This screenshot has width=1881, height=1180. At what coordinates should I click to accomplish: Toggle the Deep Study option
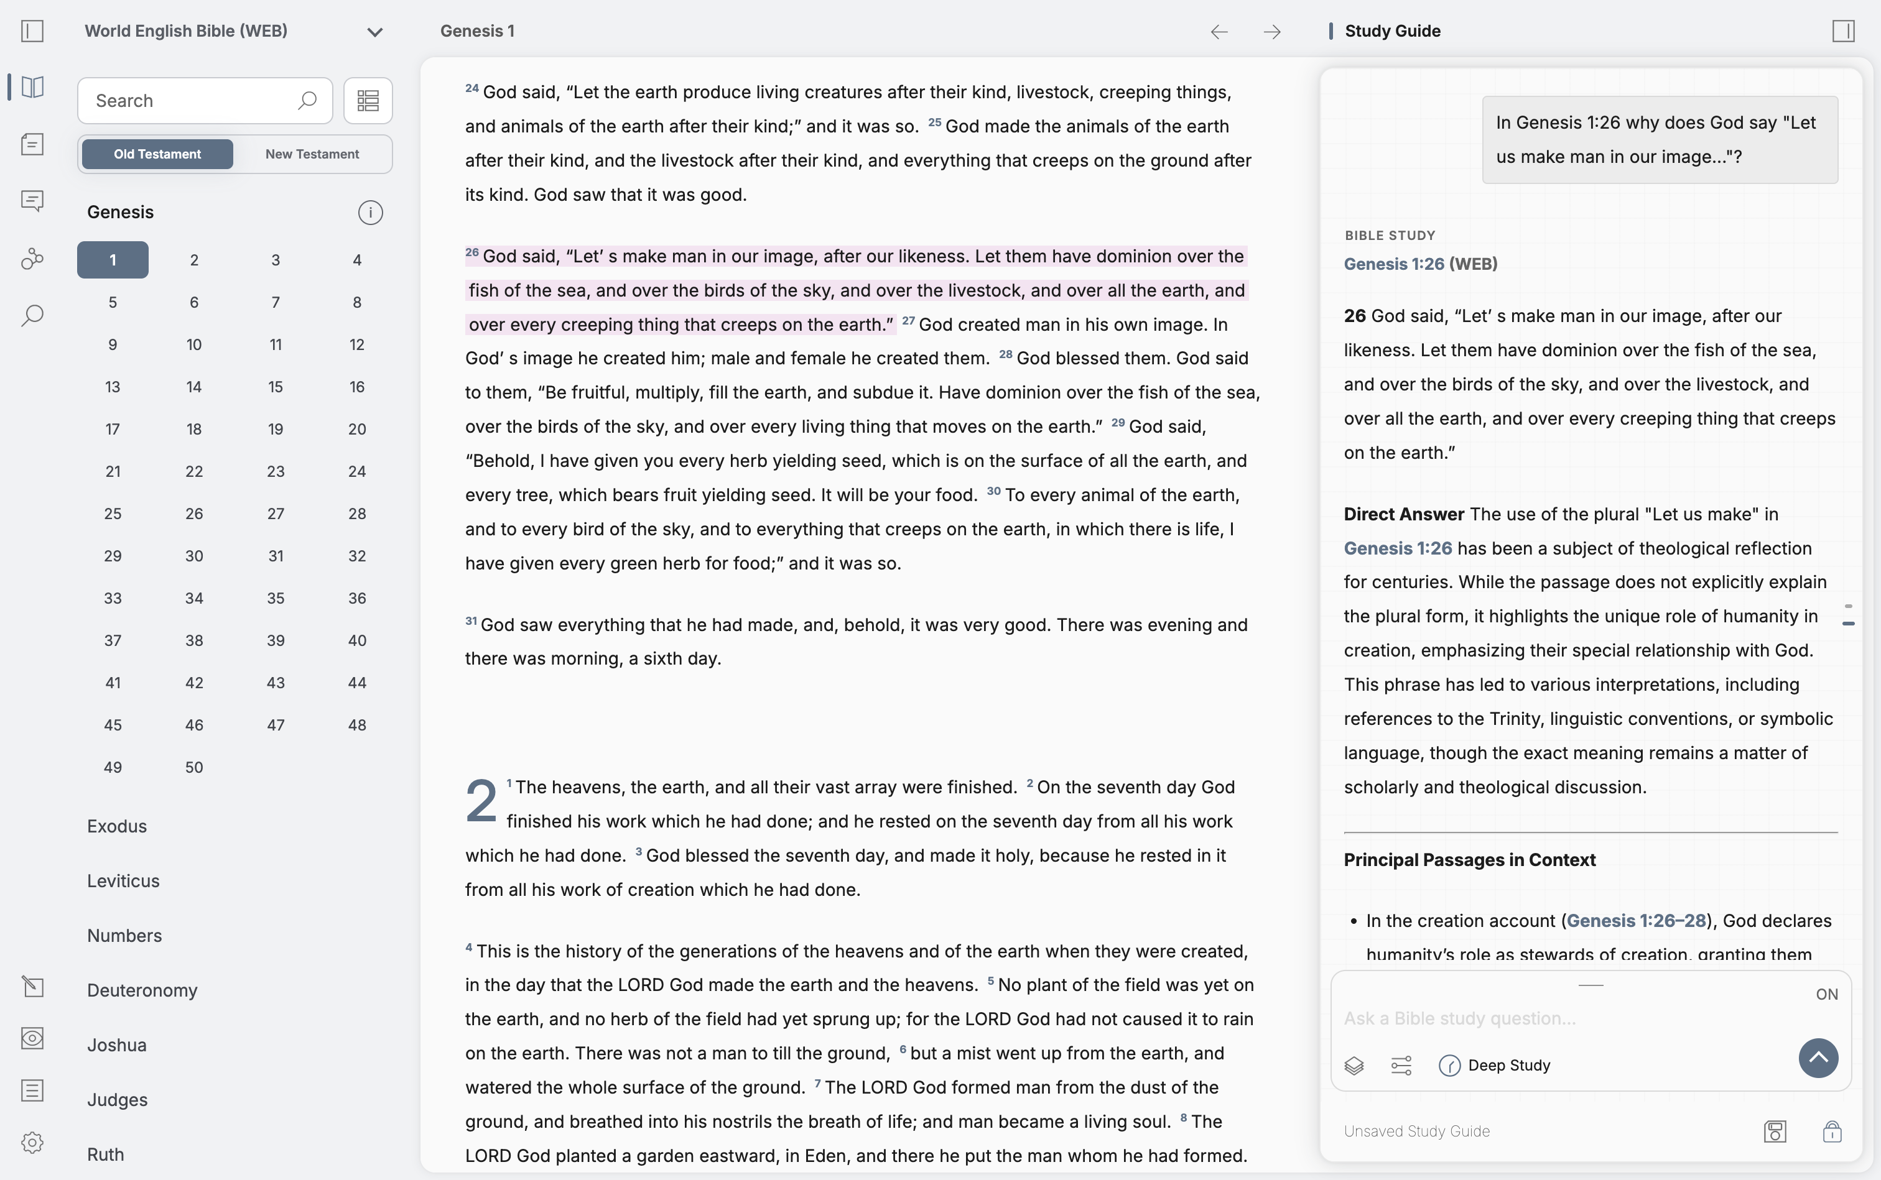[1495, 1065]
